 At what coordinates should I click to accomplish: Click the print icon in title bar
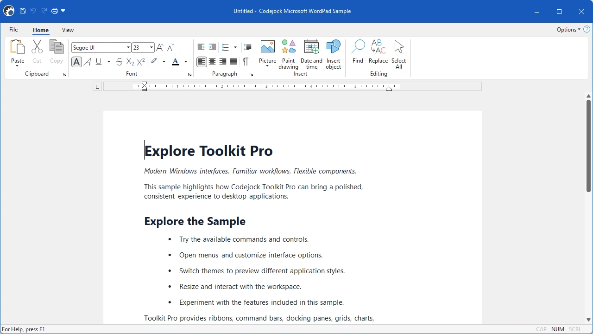(55, 11)
